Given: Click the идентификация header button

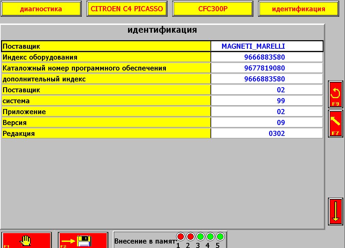Looking at the screenshot, I should tap(299, 9).
